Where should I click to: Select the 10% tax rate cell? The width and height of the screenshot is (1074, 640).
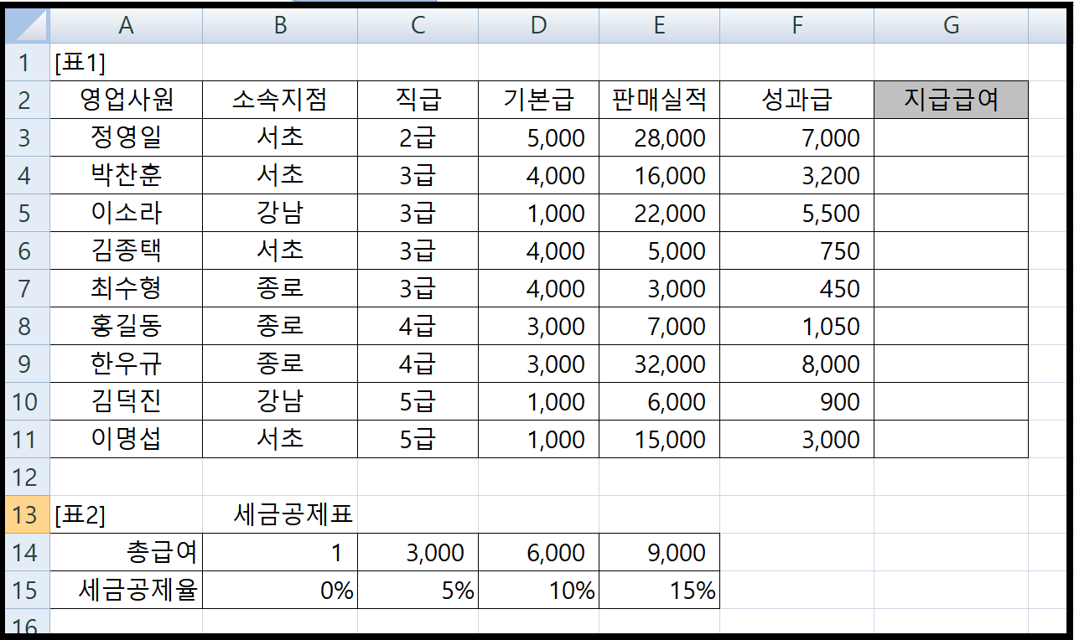pyautogui.click(x=538, y=590)
